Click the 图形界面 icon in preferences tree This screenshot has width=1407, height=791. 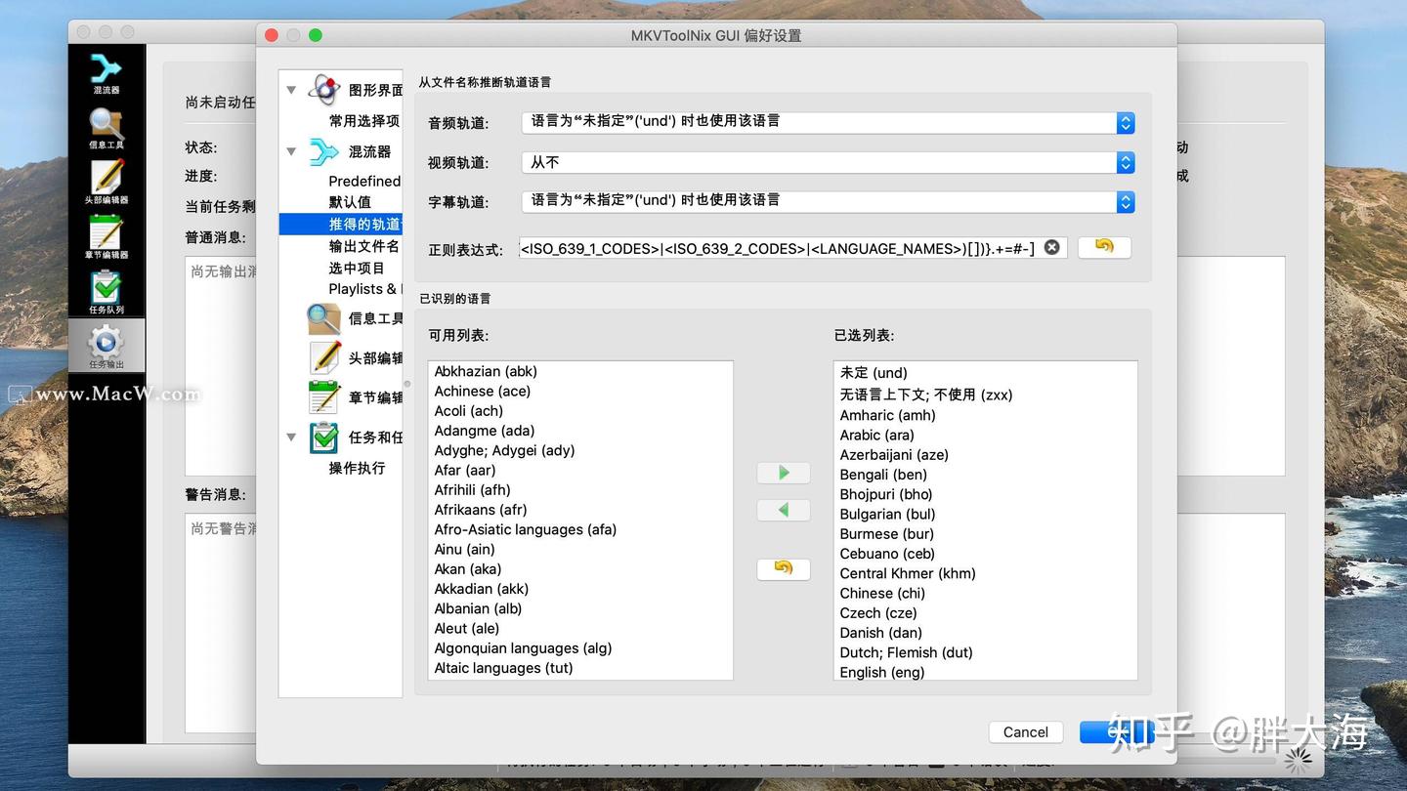point(324,90)
